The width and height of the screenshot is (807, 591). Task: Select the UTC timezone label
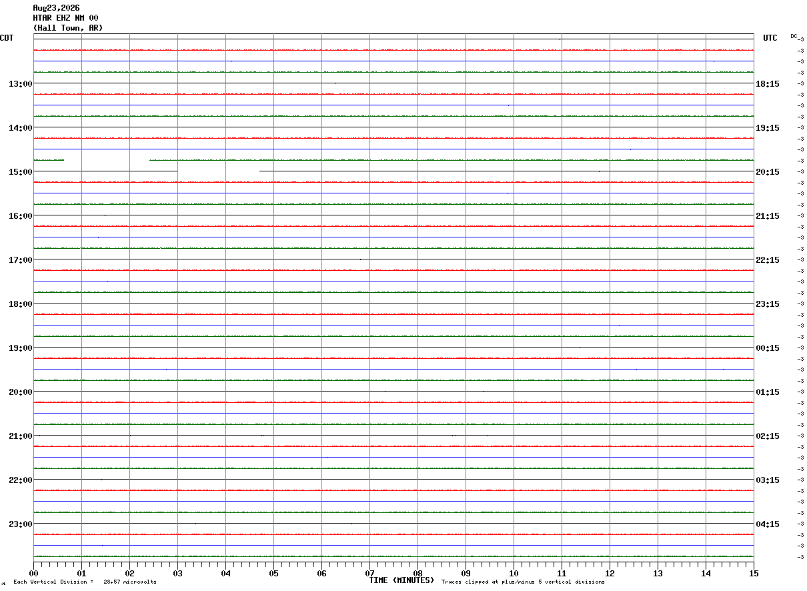pos(770,38)
